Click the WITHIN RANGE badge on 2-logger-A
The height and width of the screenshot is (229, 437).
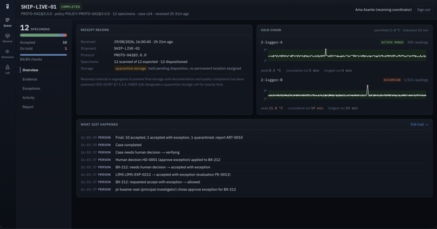coord(392,42)
